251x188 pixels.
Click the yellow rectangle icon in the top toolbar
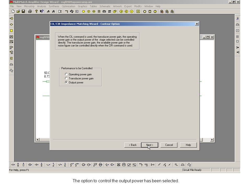(150, 11)
